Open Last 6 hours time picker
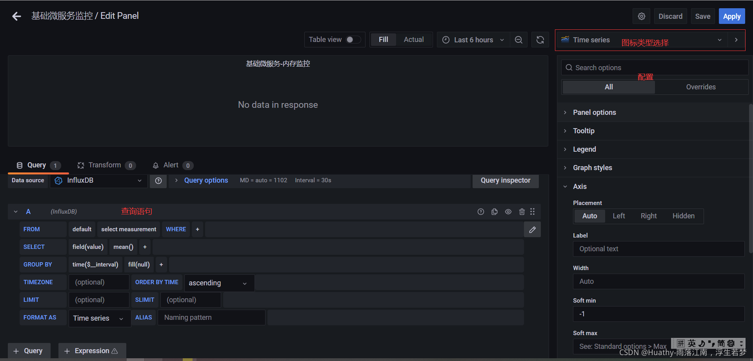The height and width of the screenshot is (361, 753). [x=473, y=40]
